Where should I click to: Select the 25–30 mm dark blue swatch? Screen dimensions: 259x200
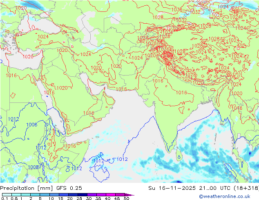[82, 195]
